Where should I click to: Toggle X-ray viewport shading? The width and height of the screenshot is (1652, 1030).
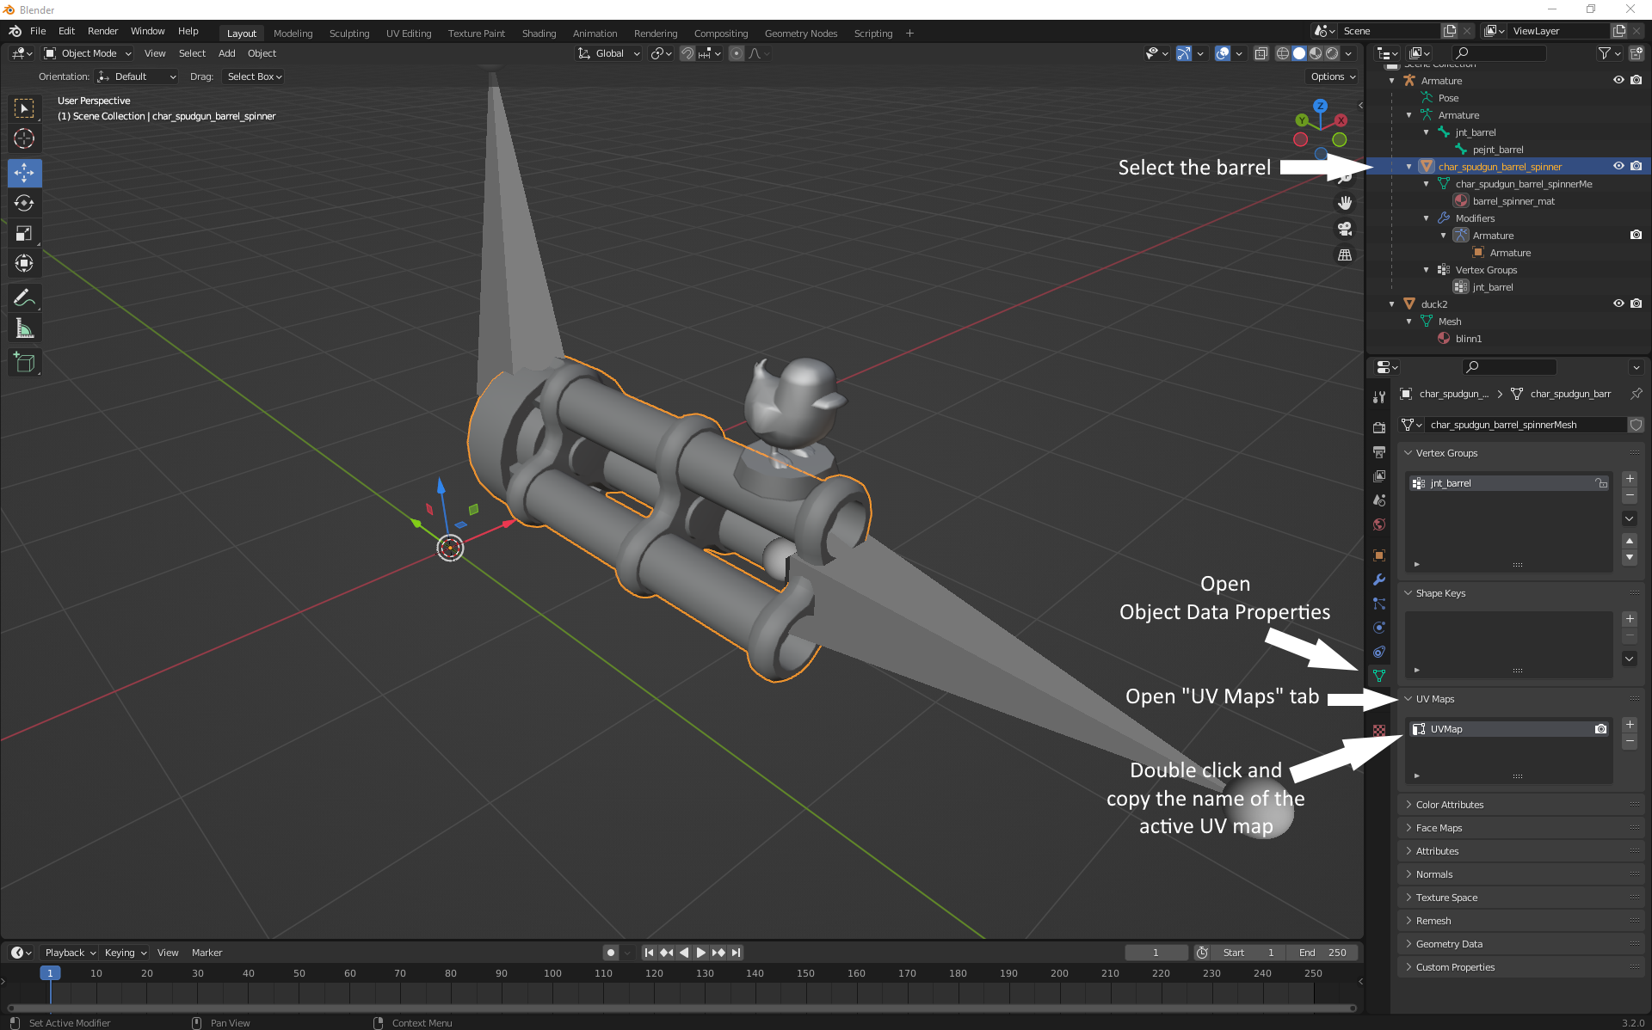pos(1261,53)
